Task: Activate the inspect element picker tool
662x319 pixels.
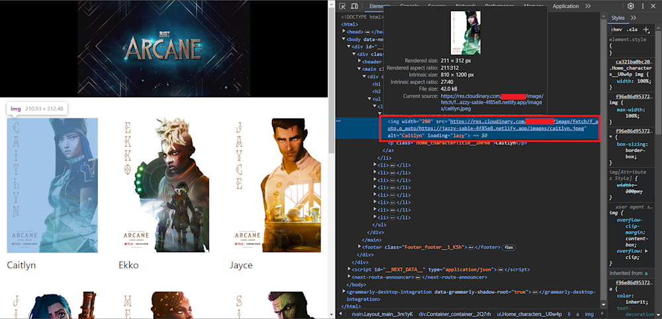Action: 344,6
